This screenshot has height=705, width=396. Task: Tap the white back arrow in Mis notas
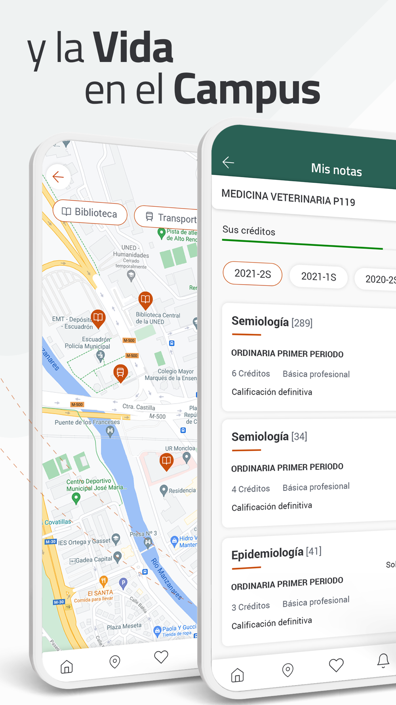coord(228,162)
